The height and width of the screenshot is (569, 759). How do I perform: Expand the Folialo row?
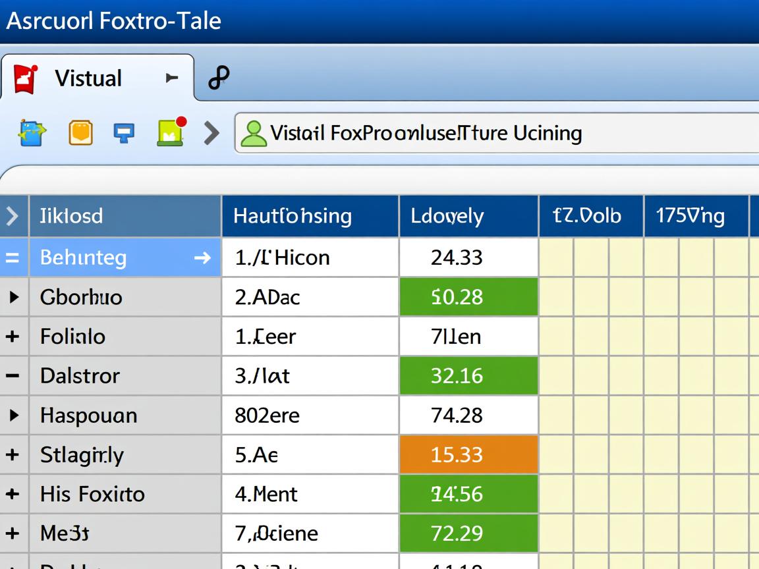(x=13, y=336)
